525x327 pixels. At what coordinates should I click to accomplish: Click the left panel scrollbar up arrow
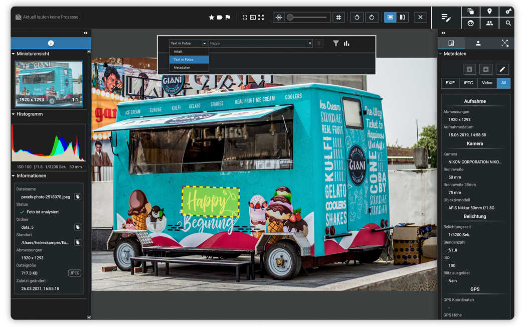pos(89,52)
